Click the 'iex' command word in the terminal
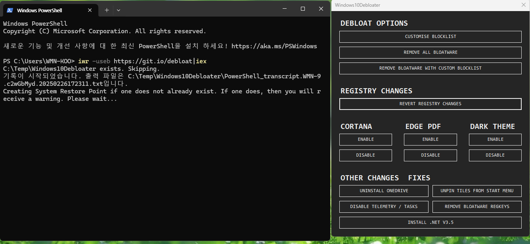This screenshot has width=530, height=244. point(201,61)
